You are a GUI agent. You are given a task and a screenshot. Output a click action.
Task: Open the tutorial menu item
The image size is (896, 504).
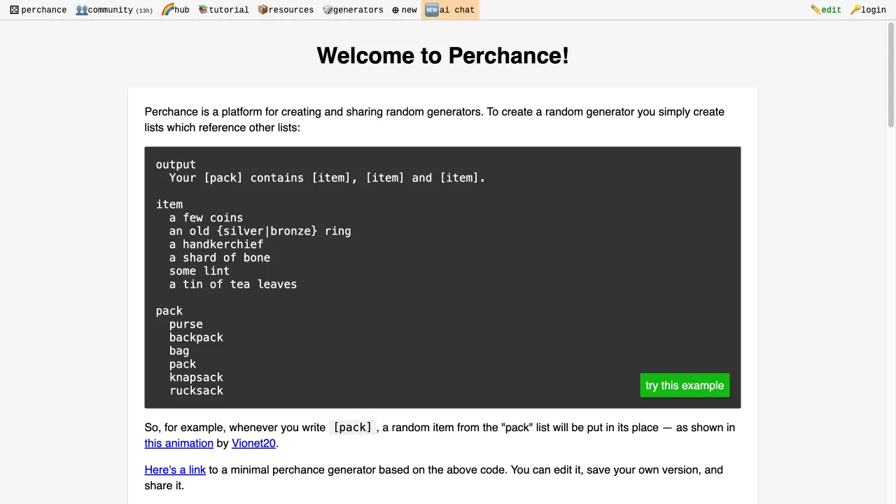coord(223,10)
